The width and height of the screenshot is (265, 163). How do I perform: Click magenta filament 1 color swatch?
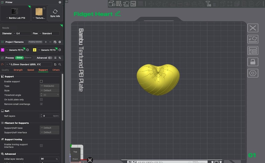click(x=3, y=50)
